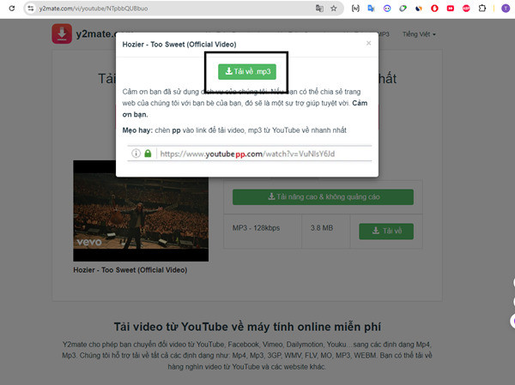Open the bracketed [M] extension icon

pos(355,9)
